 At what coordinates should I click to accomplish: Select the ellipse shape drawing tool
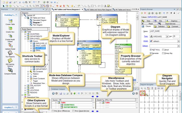coord(102,6)
